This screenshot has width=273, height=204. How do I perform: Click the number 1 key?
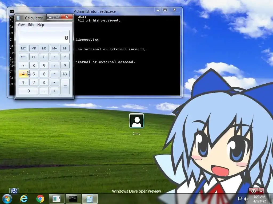pyautogui.click(x=23, y=82)
